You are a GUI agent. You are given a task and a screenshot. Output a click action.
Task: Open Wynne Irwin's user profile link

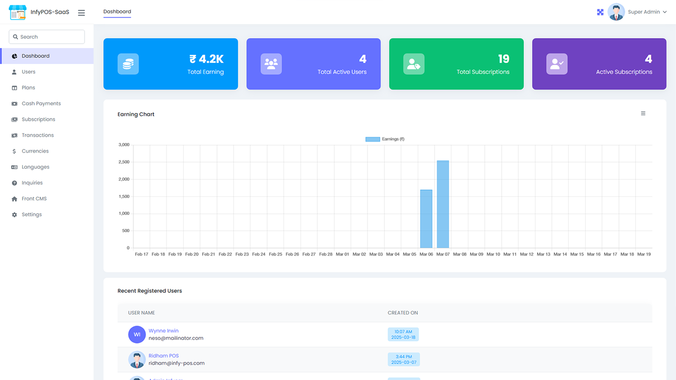(164, 330)
